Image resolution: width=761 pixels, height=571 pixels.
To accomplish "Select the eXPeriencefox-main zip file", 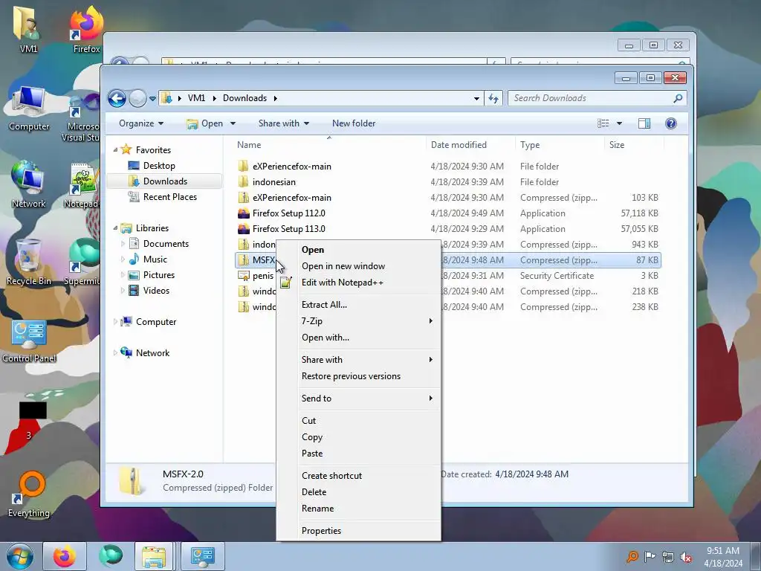I will 291,198.
